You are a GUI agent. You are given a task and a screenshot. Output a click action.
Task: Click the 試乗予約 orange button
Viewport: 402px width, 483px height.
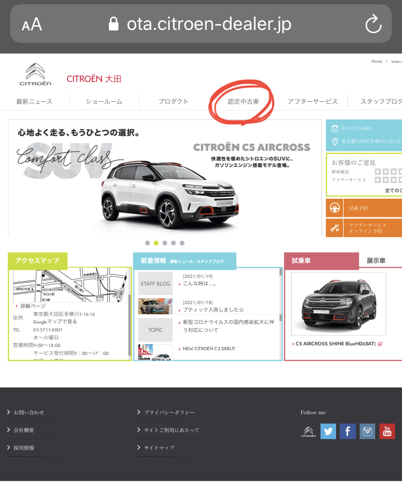click(364, 208)
